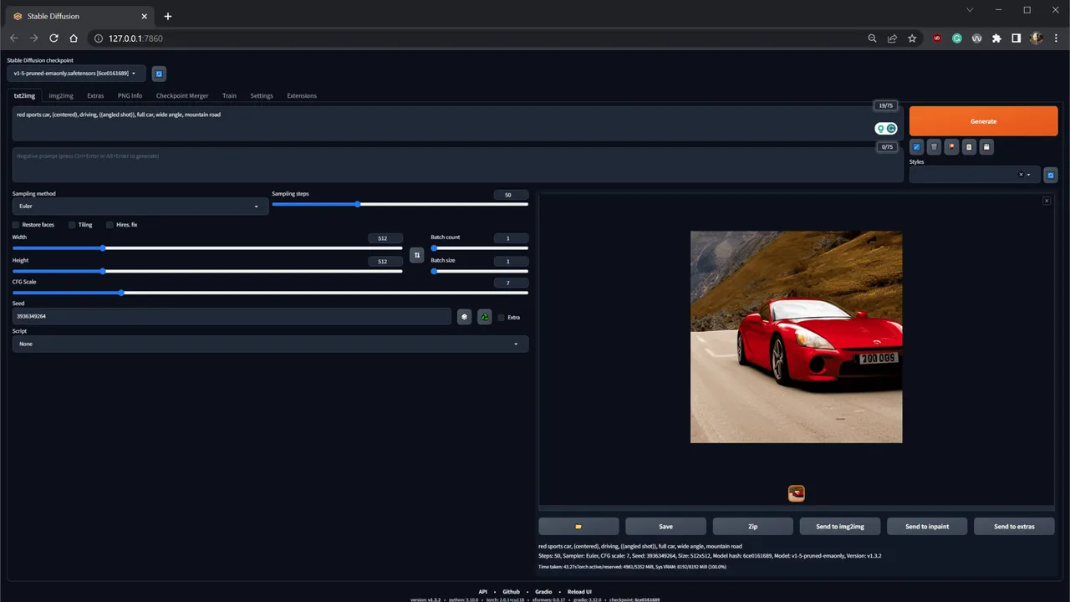Click the Sampling steps value box showing 50
The image size is (1070, 602).
point(511,195)
